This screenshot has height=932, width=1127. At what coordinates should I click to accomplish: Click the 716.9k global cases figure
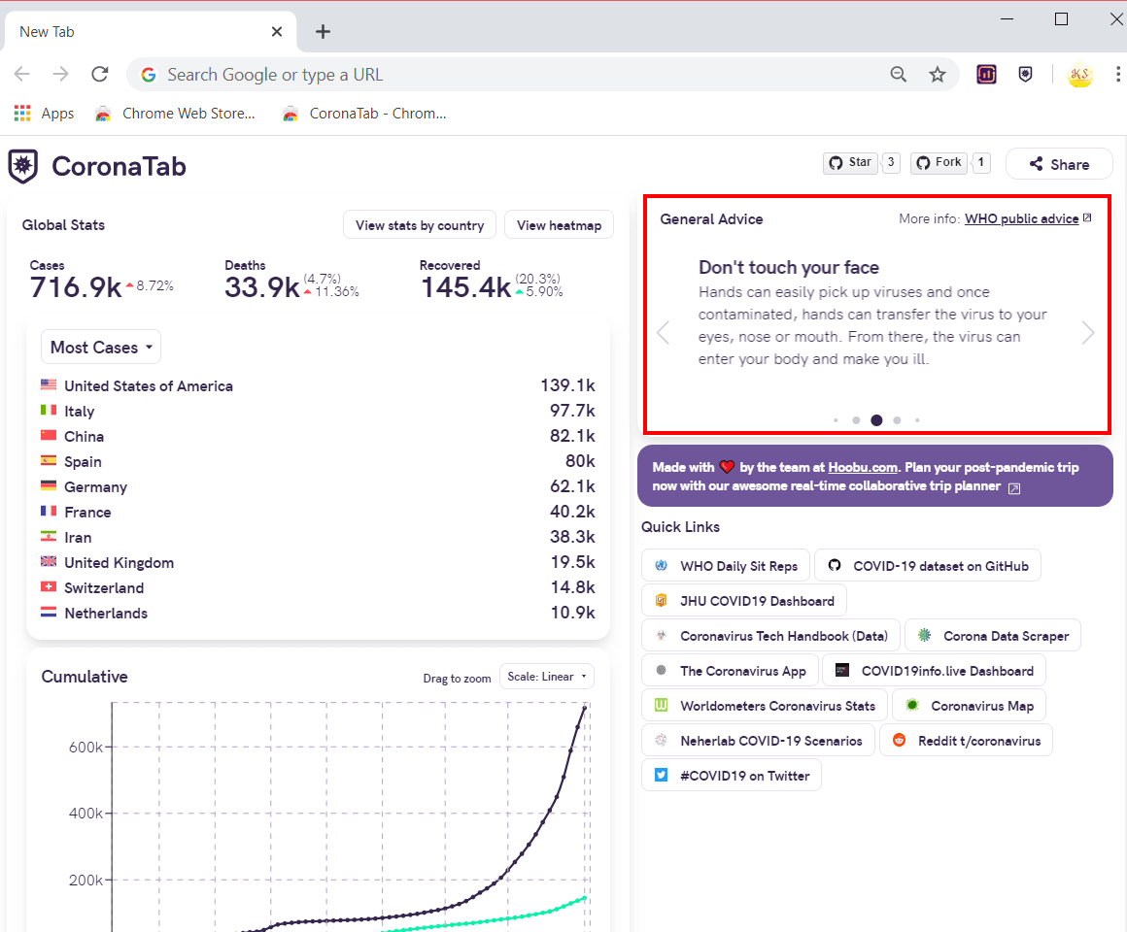(76, 287)
